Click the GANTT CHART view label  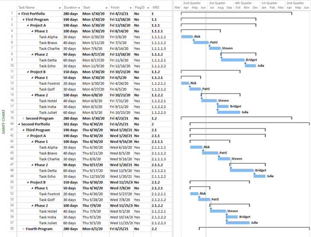[4, 122]
